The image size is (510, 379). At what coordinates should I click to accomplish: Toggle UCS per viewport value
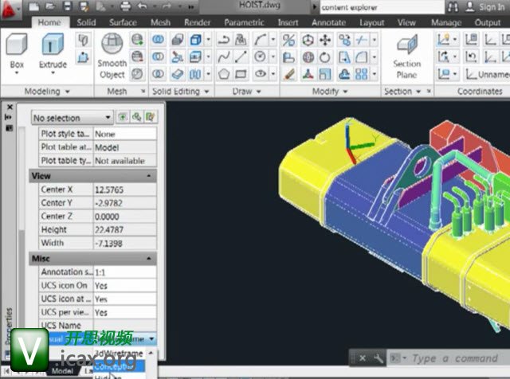point(124,312)
